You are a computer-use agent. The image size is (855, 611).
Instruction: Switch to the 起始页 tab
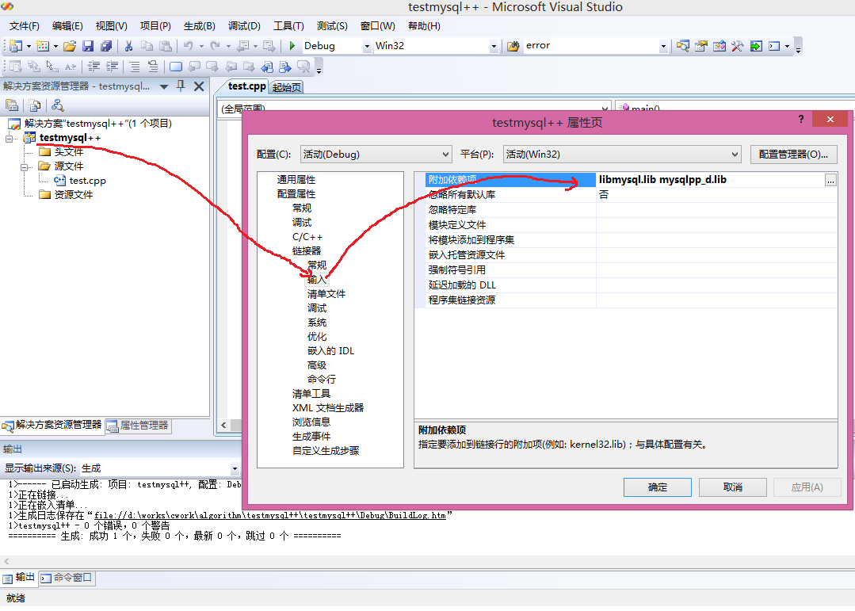pos(287,87)
